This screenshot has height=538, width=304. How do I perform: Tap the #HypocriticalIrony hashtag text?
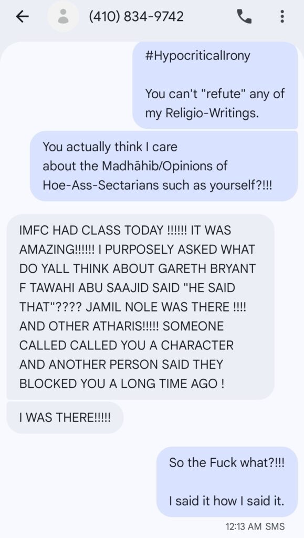tap(197, 56)
